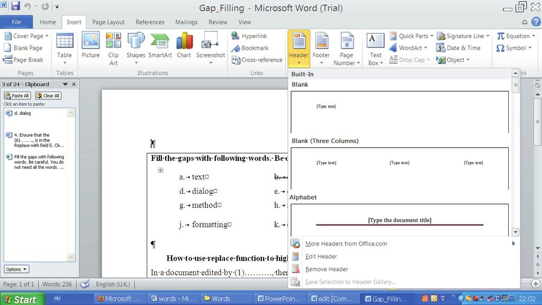This screenshot has width=542, height=305.
Task: Open the Cover Page dropdown
Action: (26, 36)
